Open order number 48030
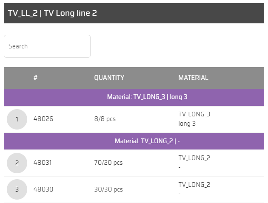This screenshot has height=203, width=268. click(43, 189)
